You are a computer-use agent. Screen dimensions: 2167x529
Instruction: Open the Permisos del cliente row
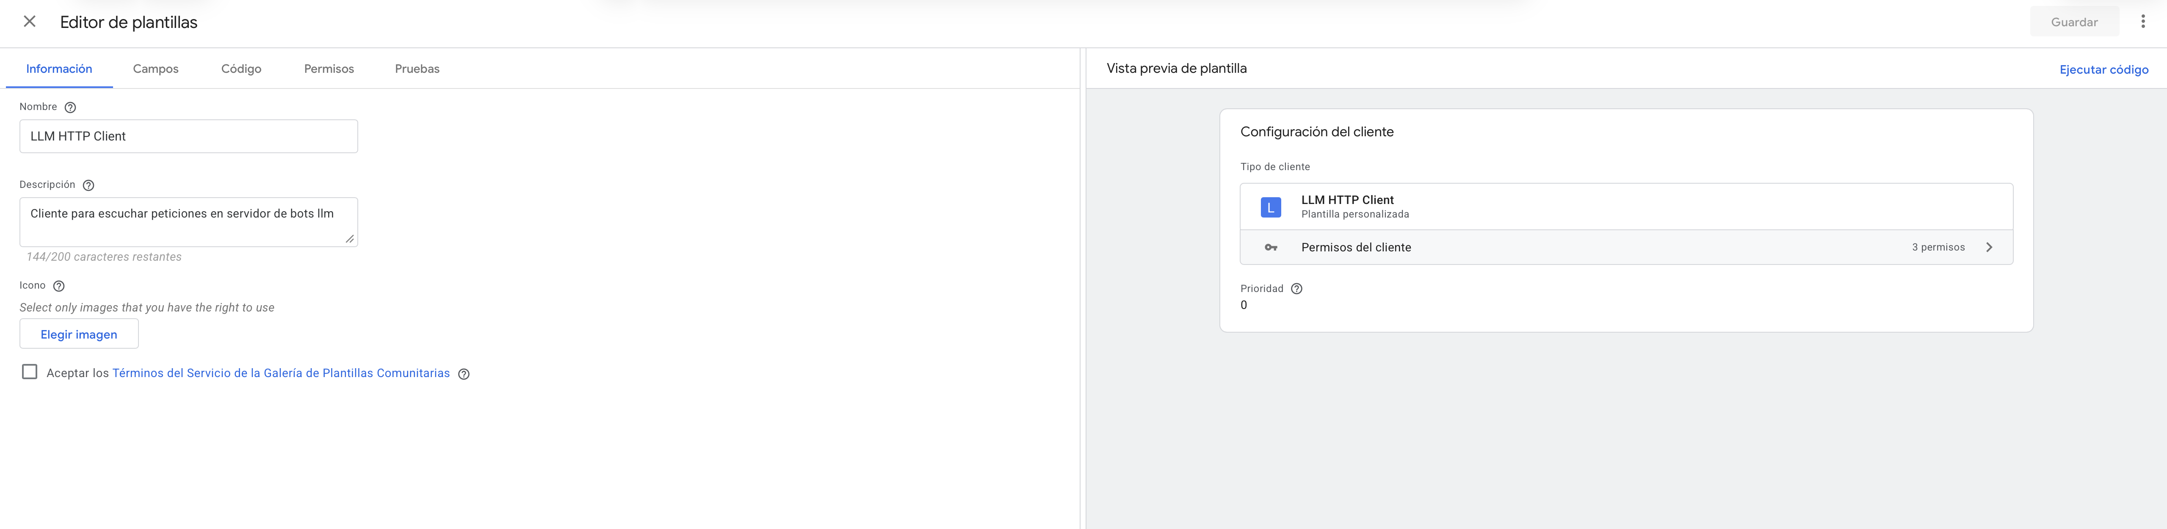coord(1626,247)
